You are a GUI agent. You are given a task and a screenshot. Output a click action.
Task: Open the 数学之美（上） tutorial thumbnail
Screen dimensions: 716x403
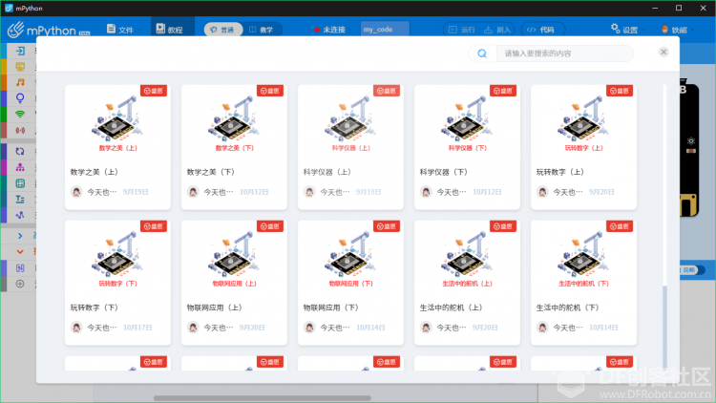tap(117, 122)
